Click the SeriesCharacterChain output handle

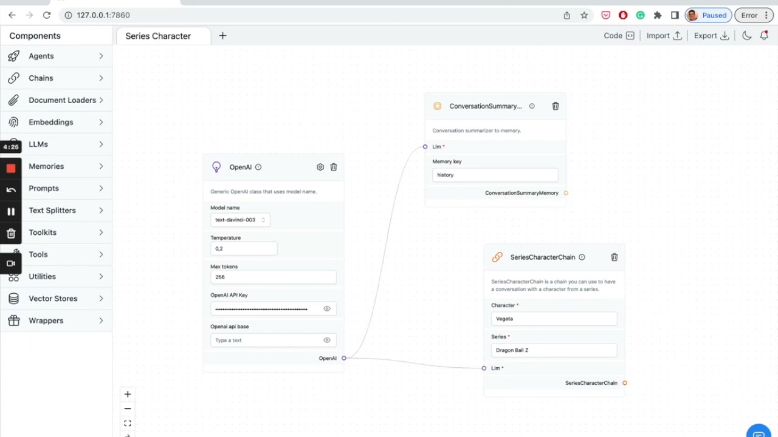[x=625, y=383]
